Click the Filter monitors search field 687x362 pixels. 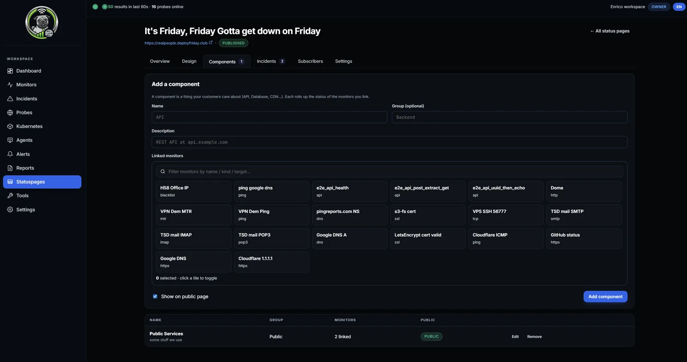[x=389, y=172]
